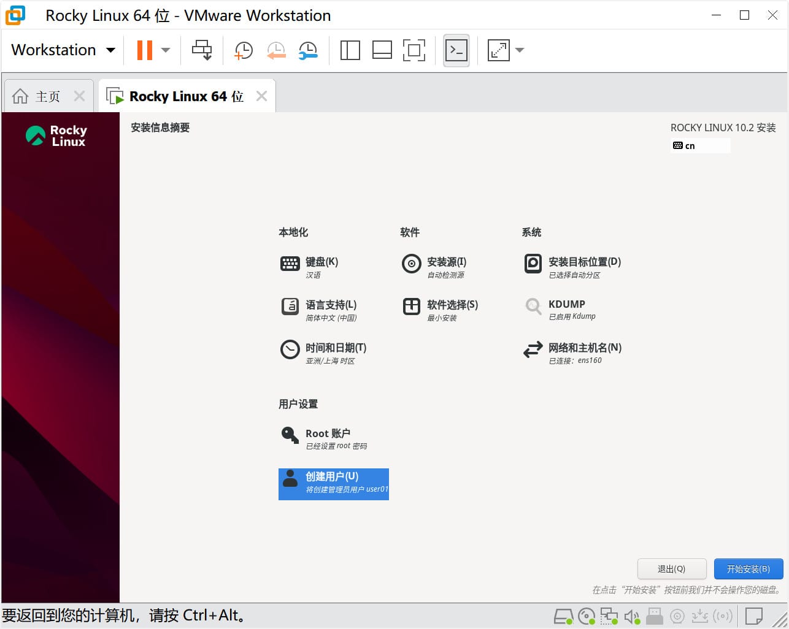789x629 pixels.
Task: Click the CD/DVD drive status icon
Action: (587, 616)
